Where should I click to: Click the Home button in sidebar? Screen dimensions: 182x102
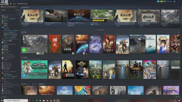9,7
